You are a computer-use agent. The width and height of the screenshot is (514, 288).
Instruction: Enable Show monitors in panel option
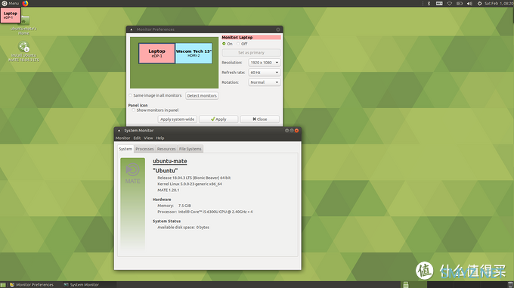[134, 110]
